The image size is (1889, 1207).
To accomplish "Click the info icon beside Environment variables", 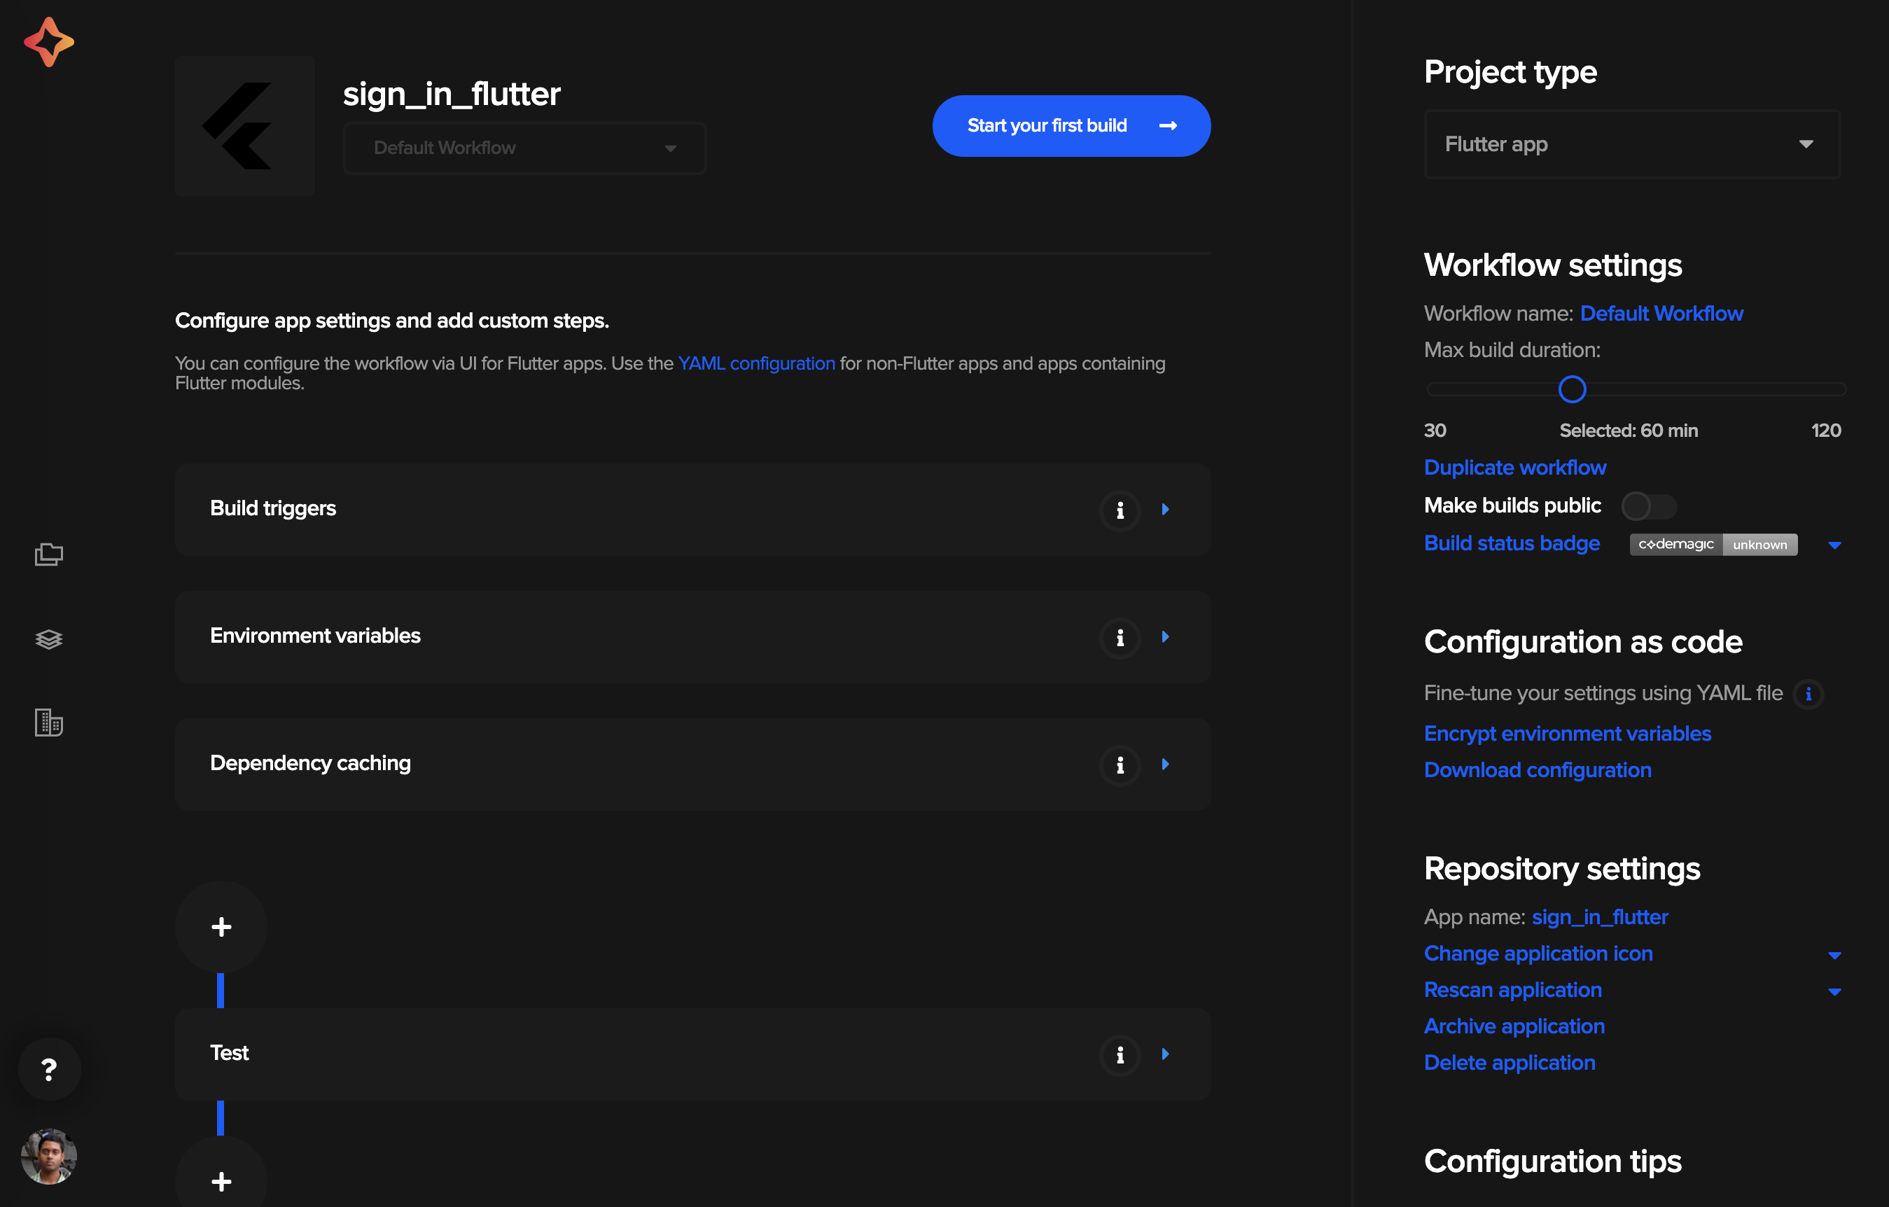I will point(1120,637).
